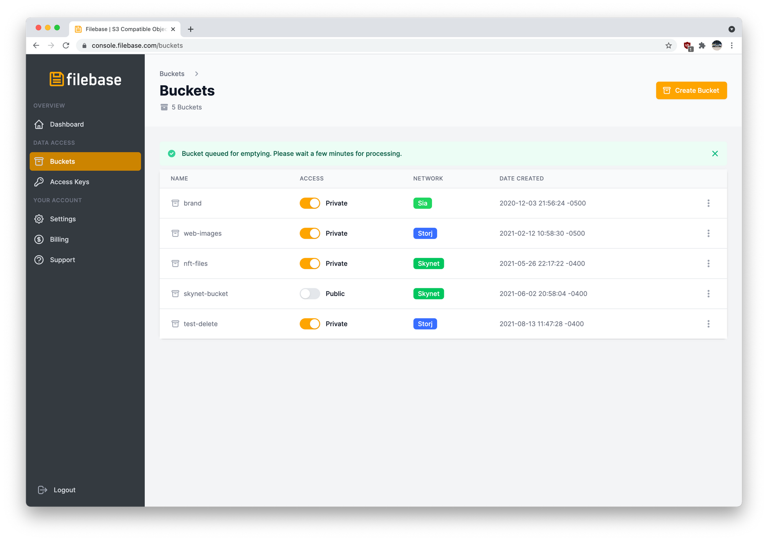Close the Filebase browser tab
The height and width of the screenshot is (541, 768).
[173, 29]
